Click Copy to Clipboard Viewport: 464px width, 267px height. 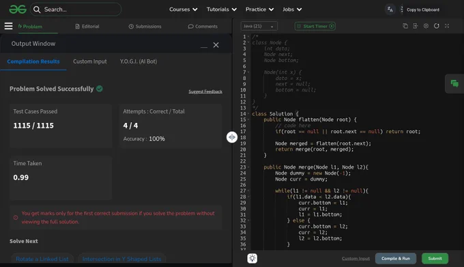pyautogui.click(x=423, y=10)
